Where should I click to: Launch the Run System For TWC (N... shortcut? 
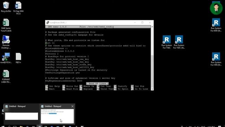point(179,42)
